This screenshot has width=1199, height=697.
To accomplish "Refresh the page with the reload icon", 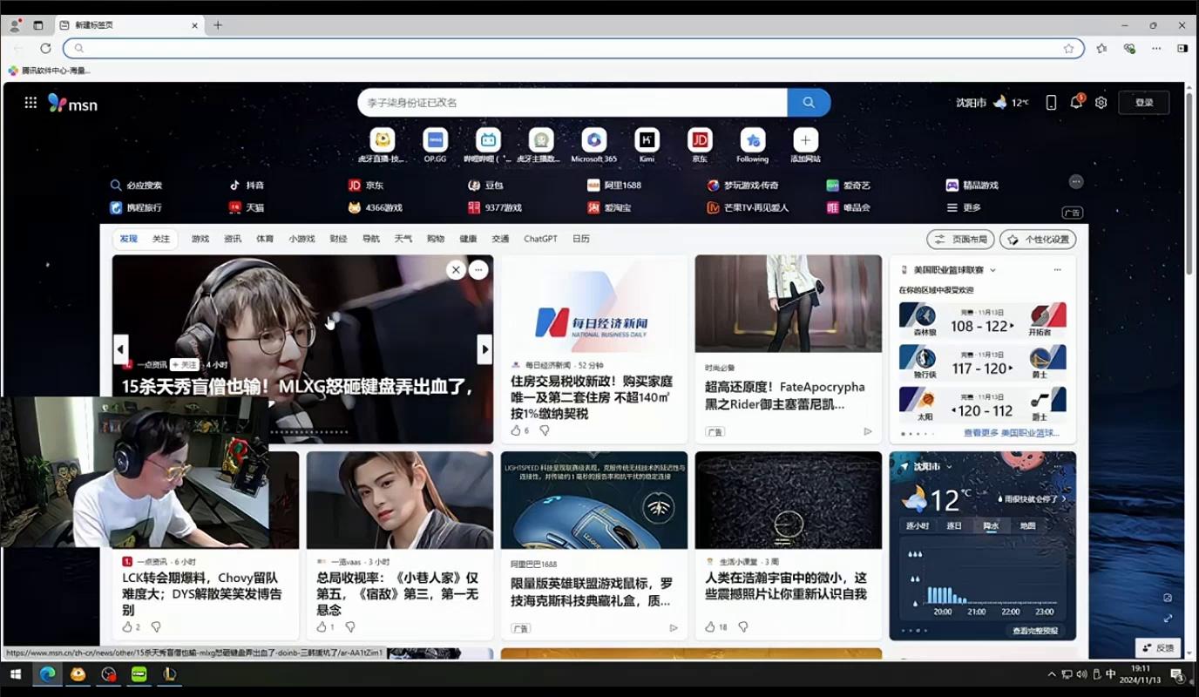I will pos(45,49).
